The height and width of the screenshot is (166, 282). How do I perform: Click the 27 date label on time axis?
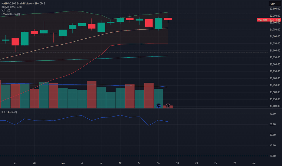coord(235,163)
